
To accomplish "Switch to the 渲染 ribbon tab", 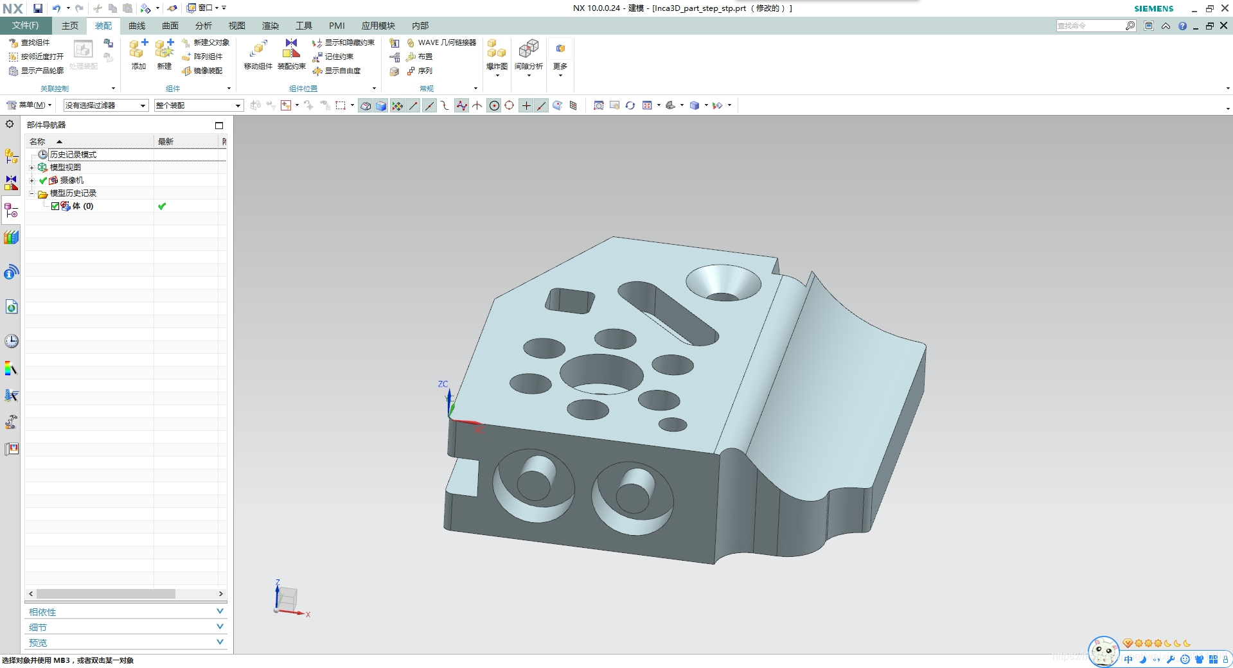I will 271,26.
